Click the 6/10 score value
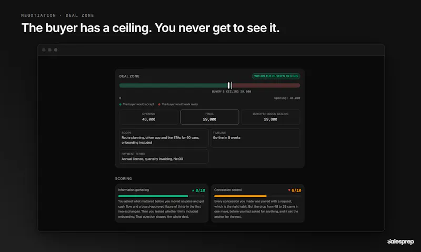 296,190
